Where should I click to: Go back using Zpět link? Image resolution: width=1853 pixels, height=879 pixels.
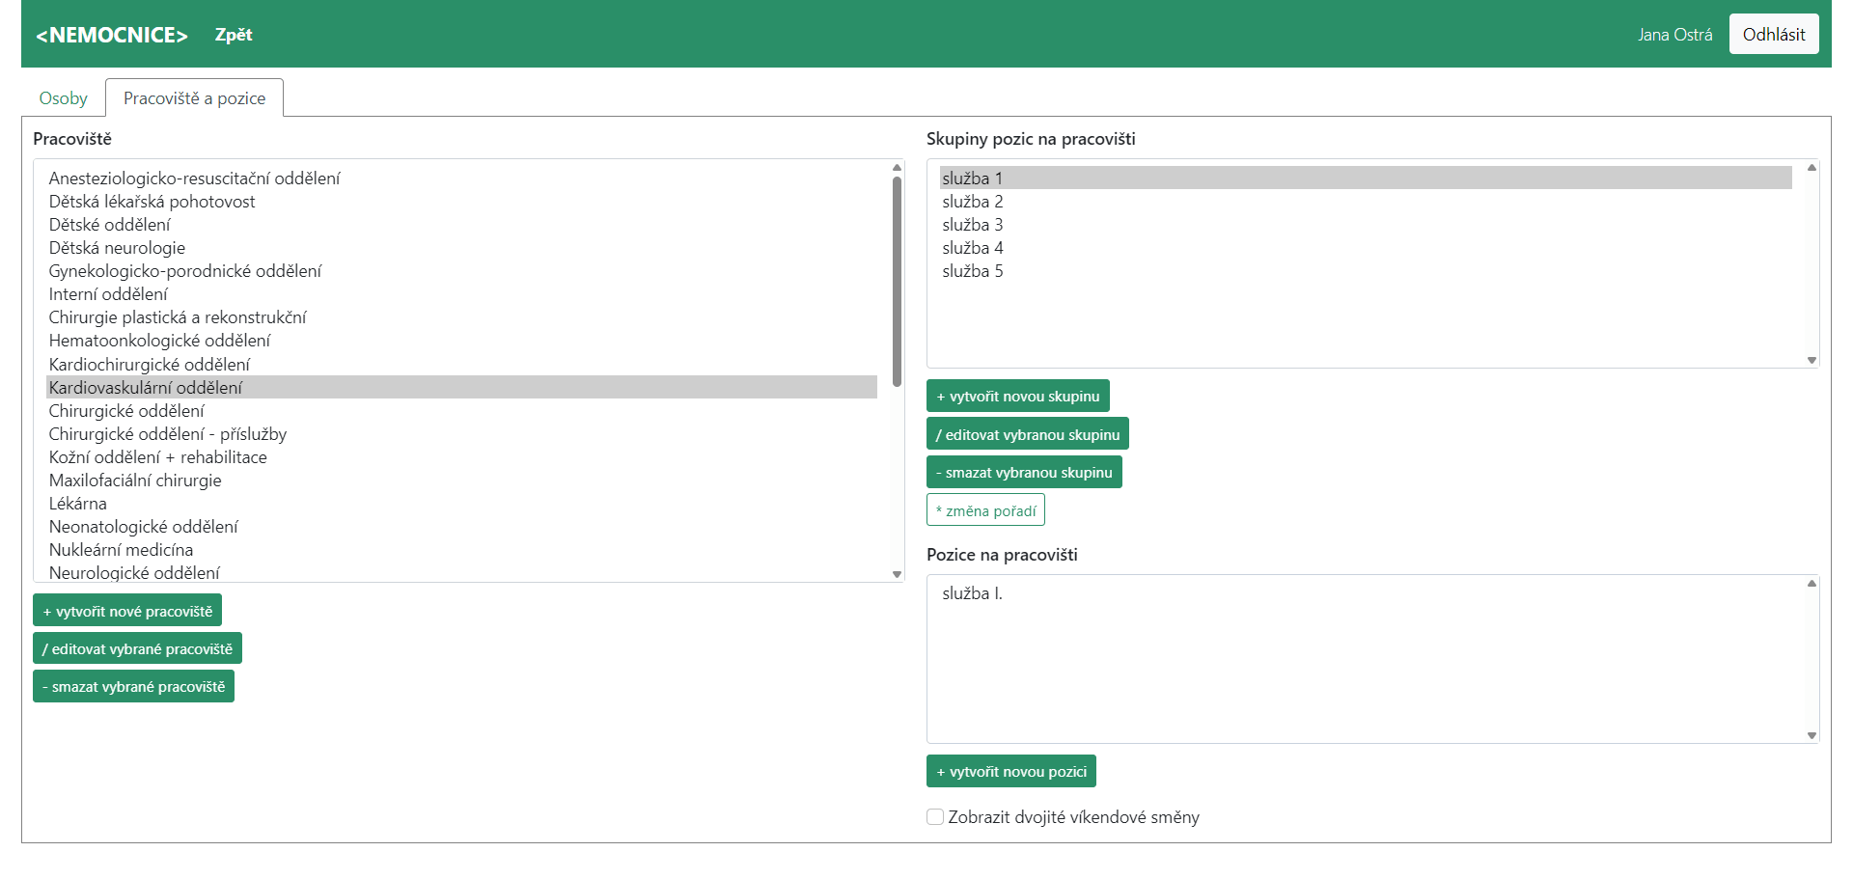pyautogui.click(x=234, y=35)
